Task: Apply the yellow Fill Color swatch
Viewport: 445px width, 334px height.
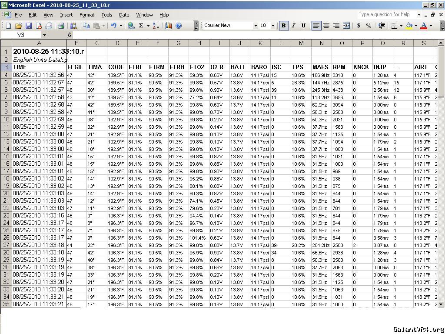Action: click(x=408, y=26)
